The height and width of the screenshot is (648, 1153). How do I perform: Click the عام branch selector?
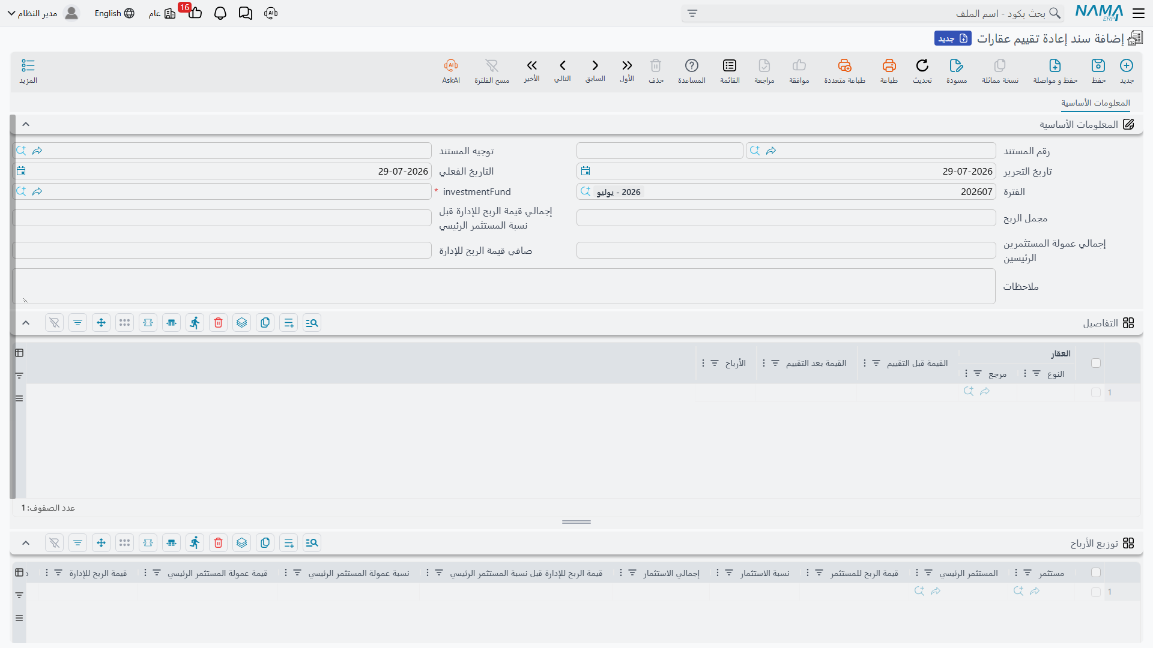click(162, 13)
